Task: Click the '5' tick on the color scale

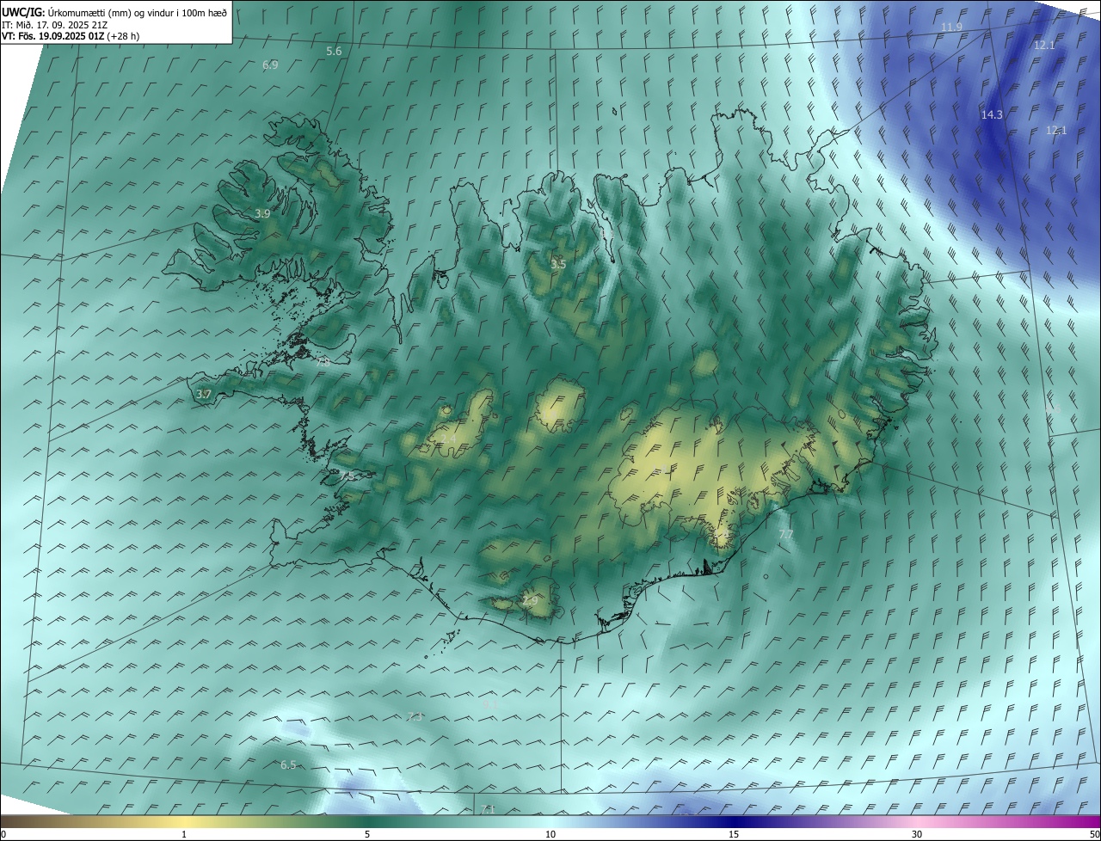Action: pos(367,835)
